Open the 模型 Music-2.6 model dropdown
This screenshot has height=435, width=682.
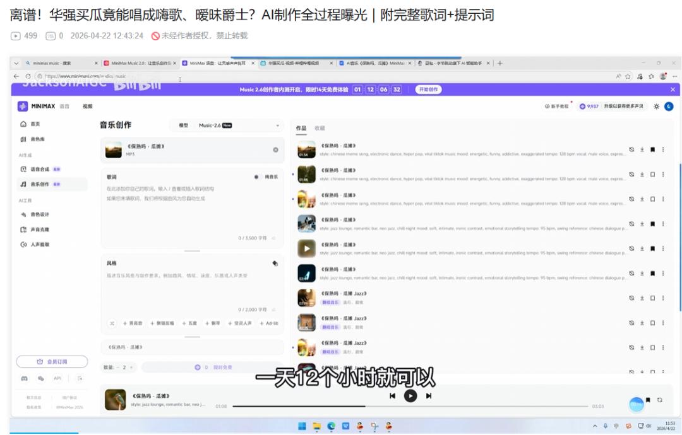point(226,125)
